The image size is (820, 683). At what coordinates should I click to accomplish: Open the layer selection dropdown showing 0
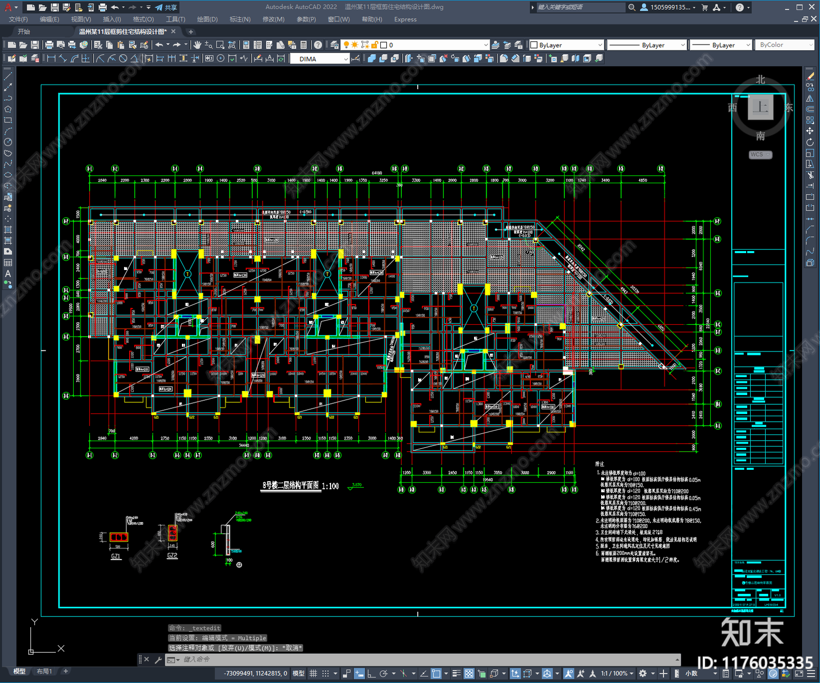[x=416, y=45]
